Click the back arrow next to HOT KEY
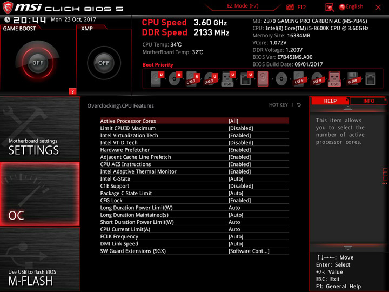The image size is (389, 292). 299,105
